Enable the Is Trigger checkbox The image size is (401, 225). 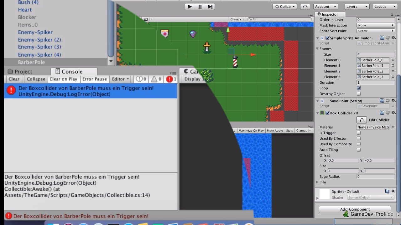359,133
